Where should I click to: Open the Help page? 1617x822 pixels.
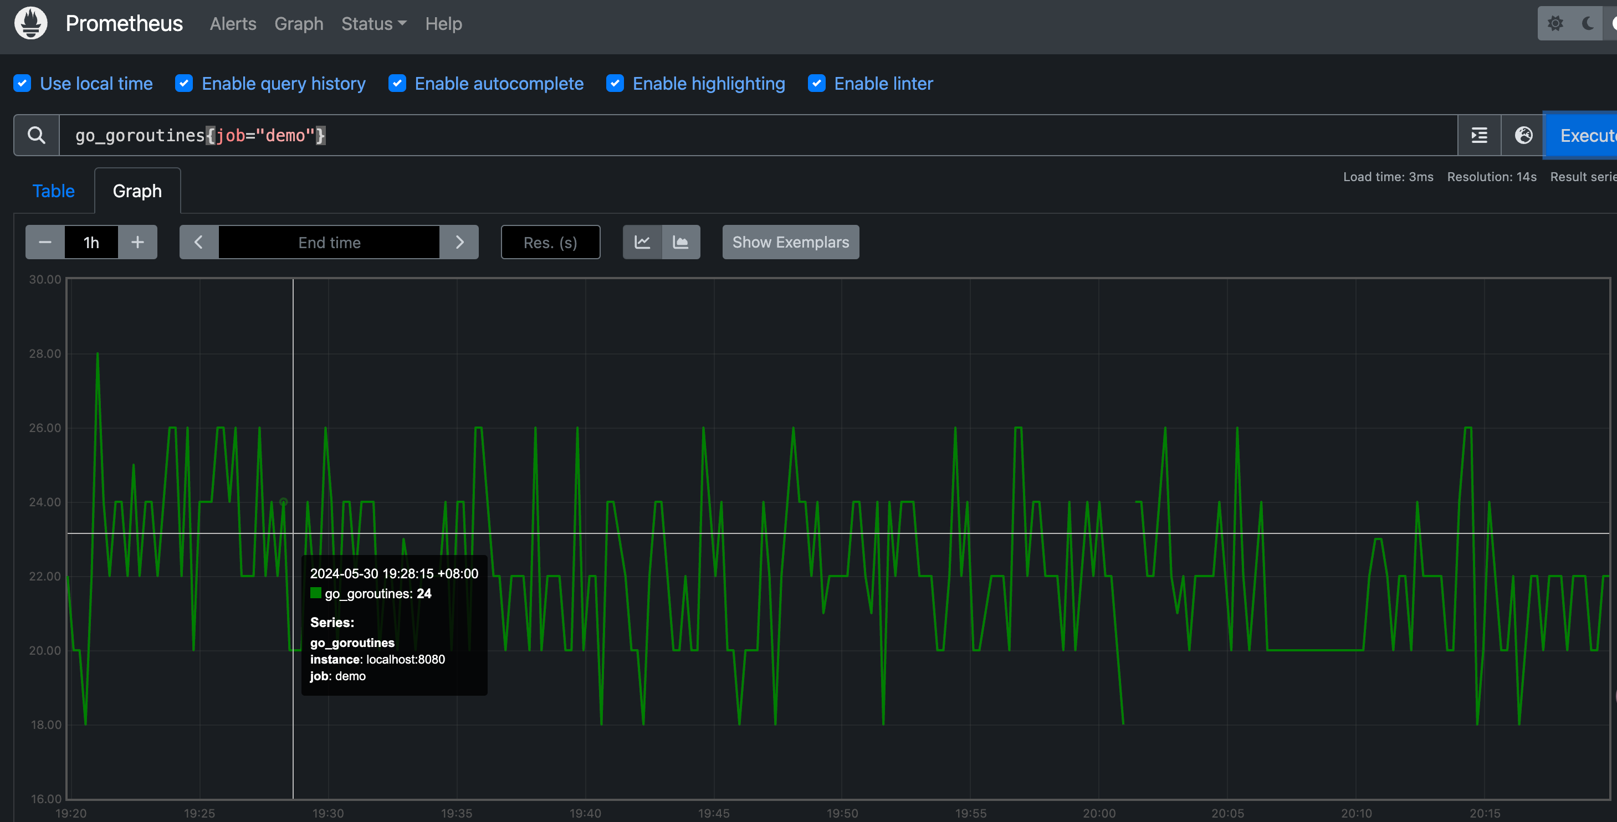coord(443,24)
